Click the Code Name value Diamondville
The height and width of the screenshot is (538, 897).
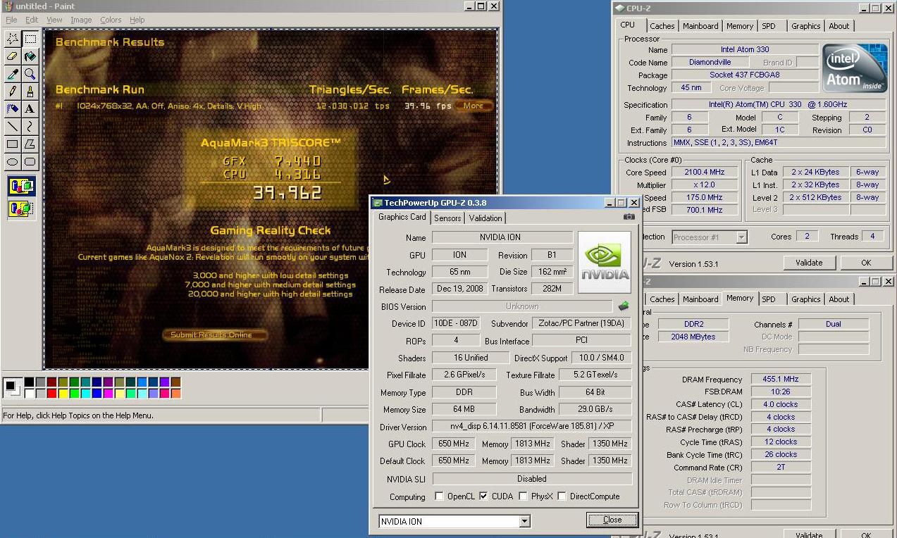point(710,62)
